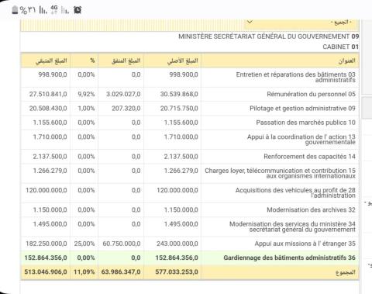Click Renforcement des capacités 14 row
372x294 pixels.
tap(190, 157)
